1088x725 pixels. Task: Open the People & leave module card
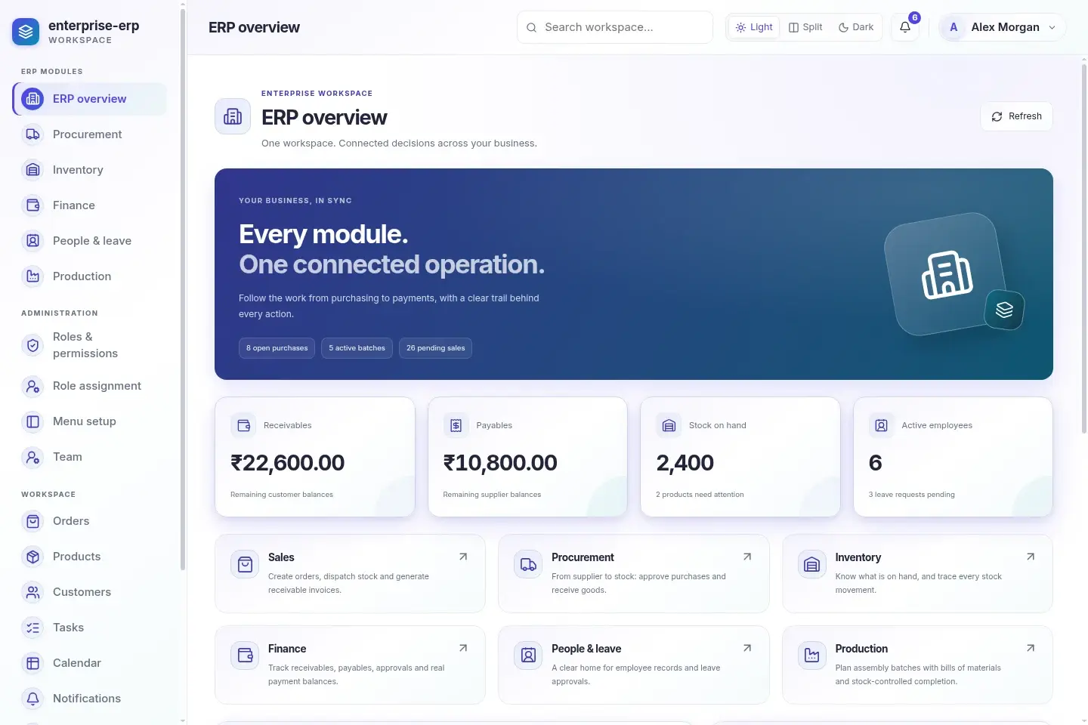pos(633,665)
